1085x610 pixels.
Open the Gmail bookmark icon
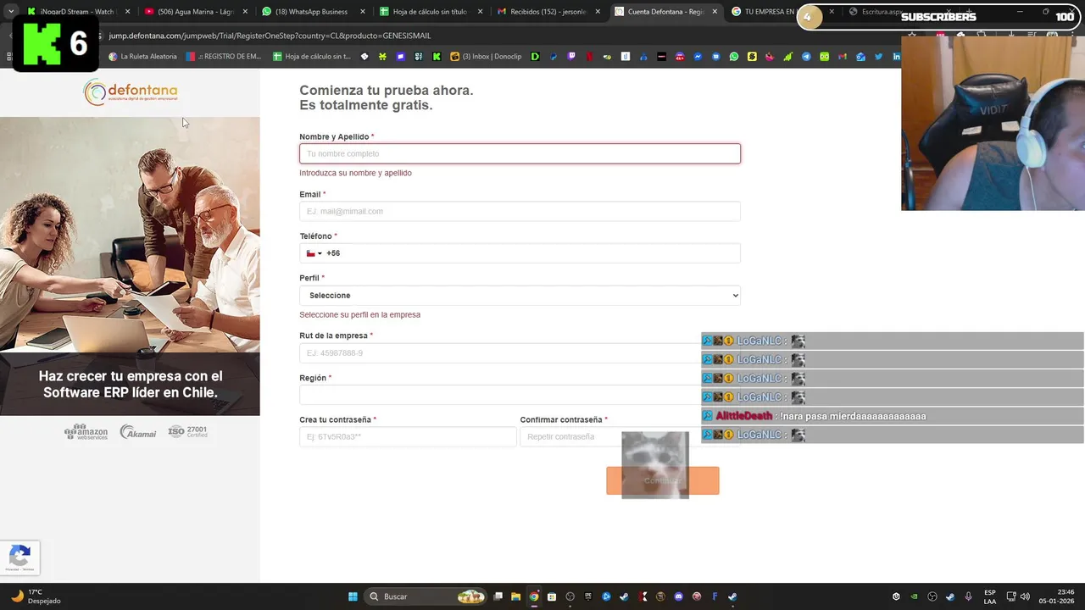pos(843,57)
